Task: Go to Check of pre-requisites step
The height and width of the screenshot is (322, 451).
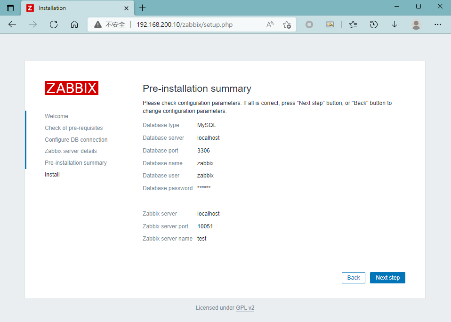Action: coord(73,128)
